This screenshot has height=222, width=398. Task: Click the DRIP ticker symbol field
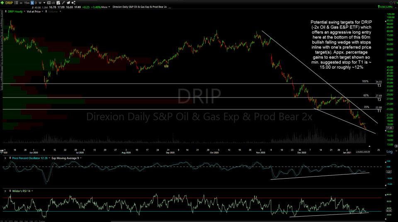tap(9, 2)
